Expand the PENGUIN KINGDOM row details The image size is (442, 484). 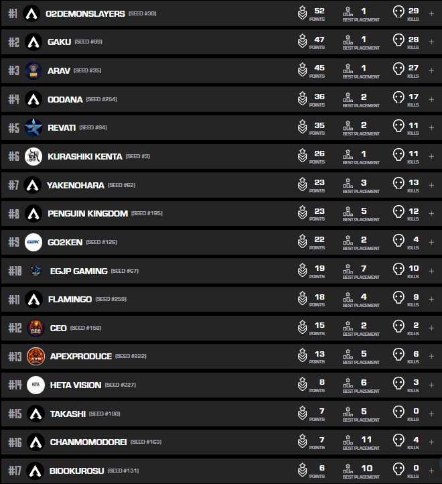tap(431, 214)
